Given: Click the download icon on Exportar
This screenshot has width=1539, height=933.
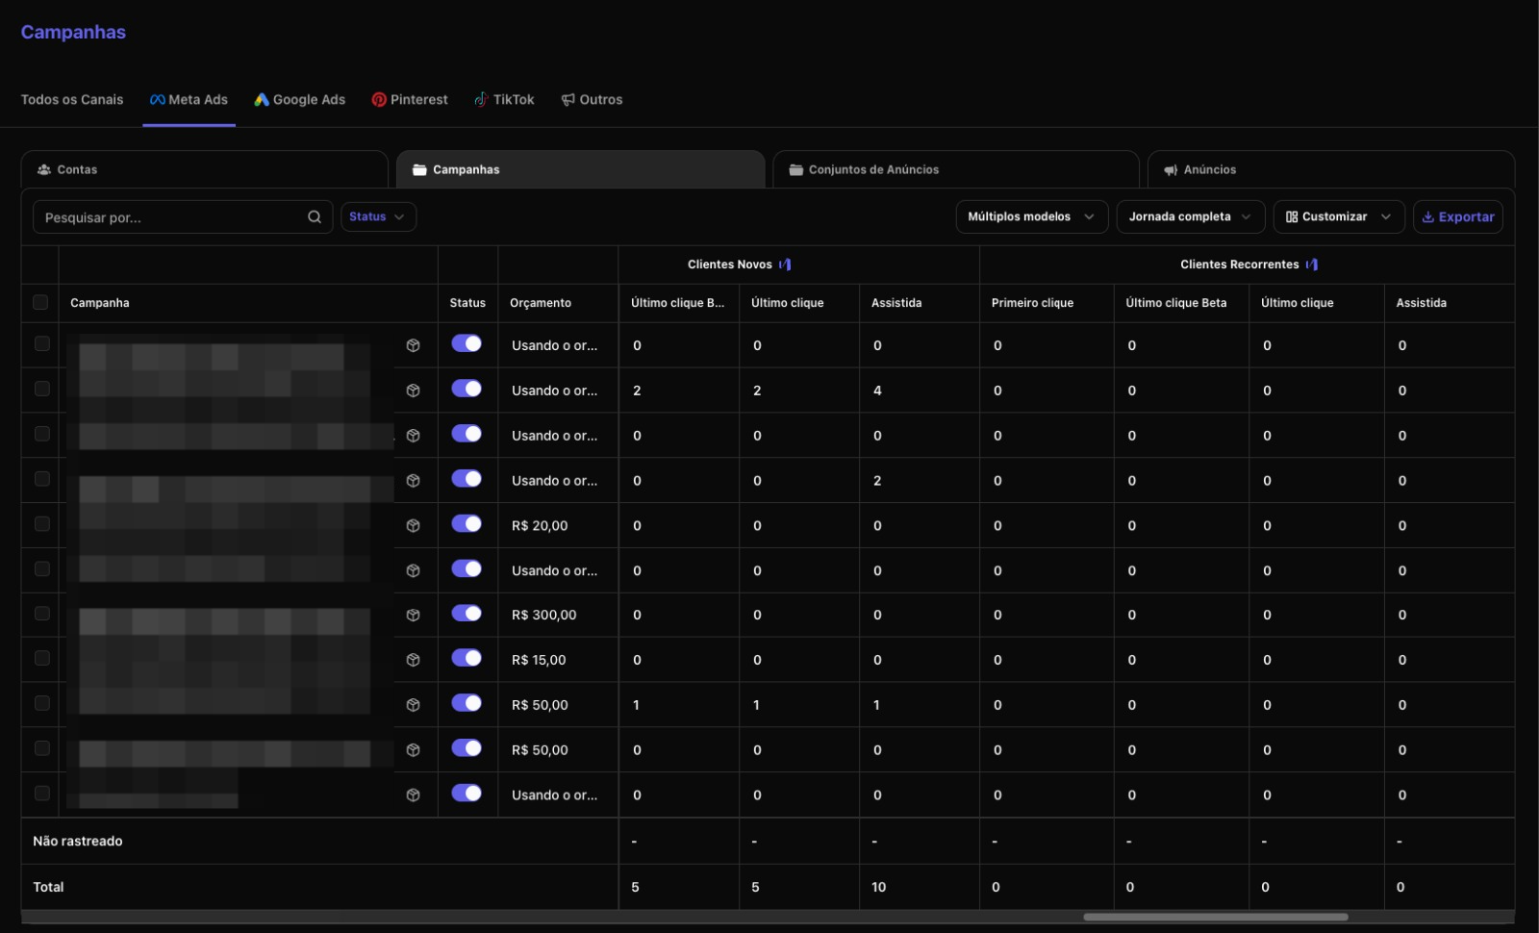Looking at the screenshot, I should click(1428, 217).
